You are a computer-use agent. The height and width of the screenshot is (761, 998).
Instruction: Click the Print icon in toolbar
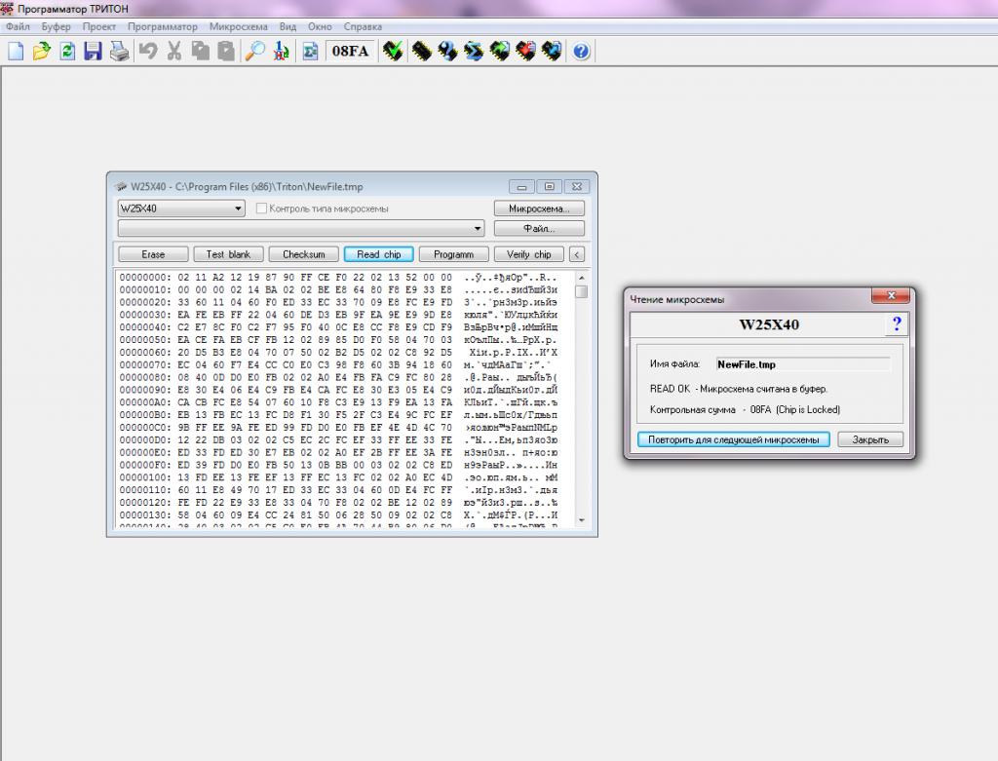pyautogui.click(x=118, y=52)
